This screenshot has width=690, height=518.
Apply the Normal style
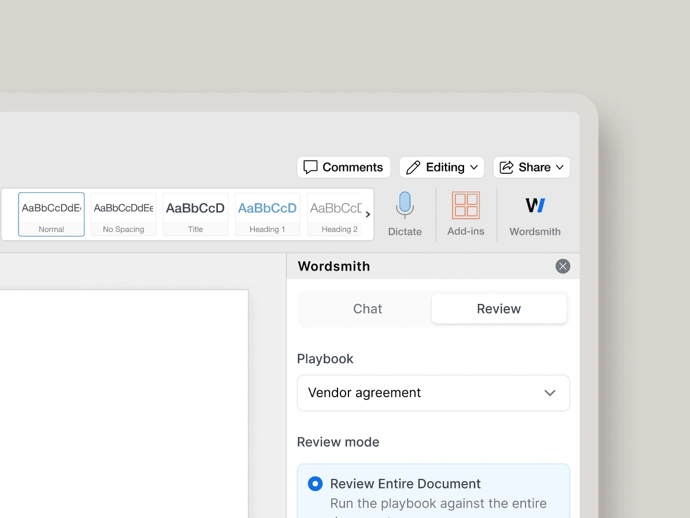click(51, 214)
